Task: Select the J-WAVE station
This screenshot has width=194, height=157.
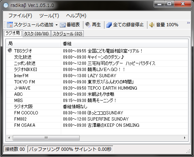Action: click(x=22, y=88)
